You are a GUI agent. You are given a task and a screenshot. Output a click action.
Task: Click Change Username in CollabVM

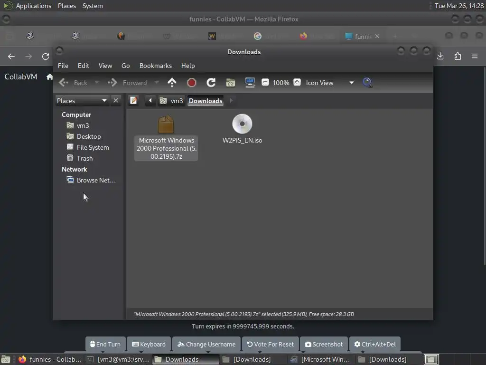click(x=206, y=344)
